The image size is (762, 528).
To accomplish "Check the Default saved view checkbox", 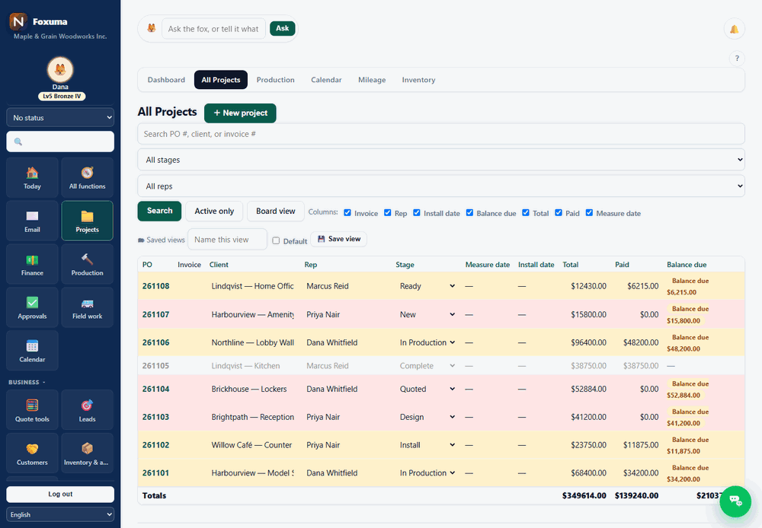I will (276, 240).
